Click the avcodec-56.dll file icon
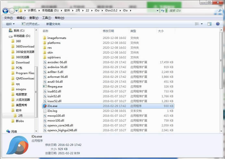 point(45,62)
